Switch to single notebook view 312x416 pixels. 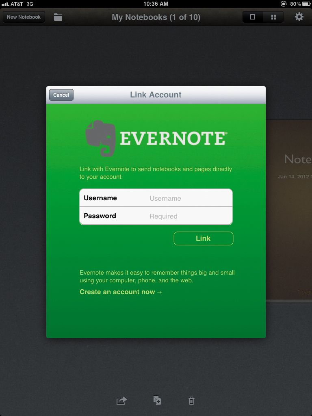click(x=253, y=17)
